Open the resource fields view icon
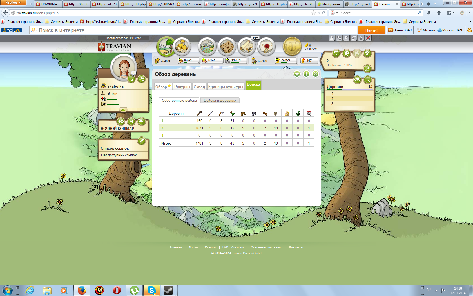The height and width of the screenshot is (296, 473). click(166, 47)
